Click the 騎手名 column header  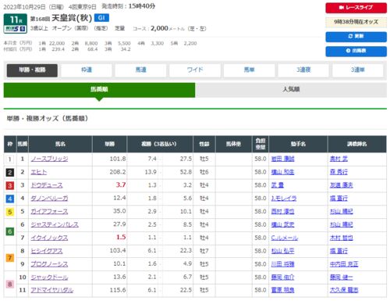[x=298, y=144]
